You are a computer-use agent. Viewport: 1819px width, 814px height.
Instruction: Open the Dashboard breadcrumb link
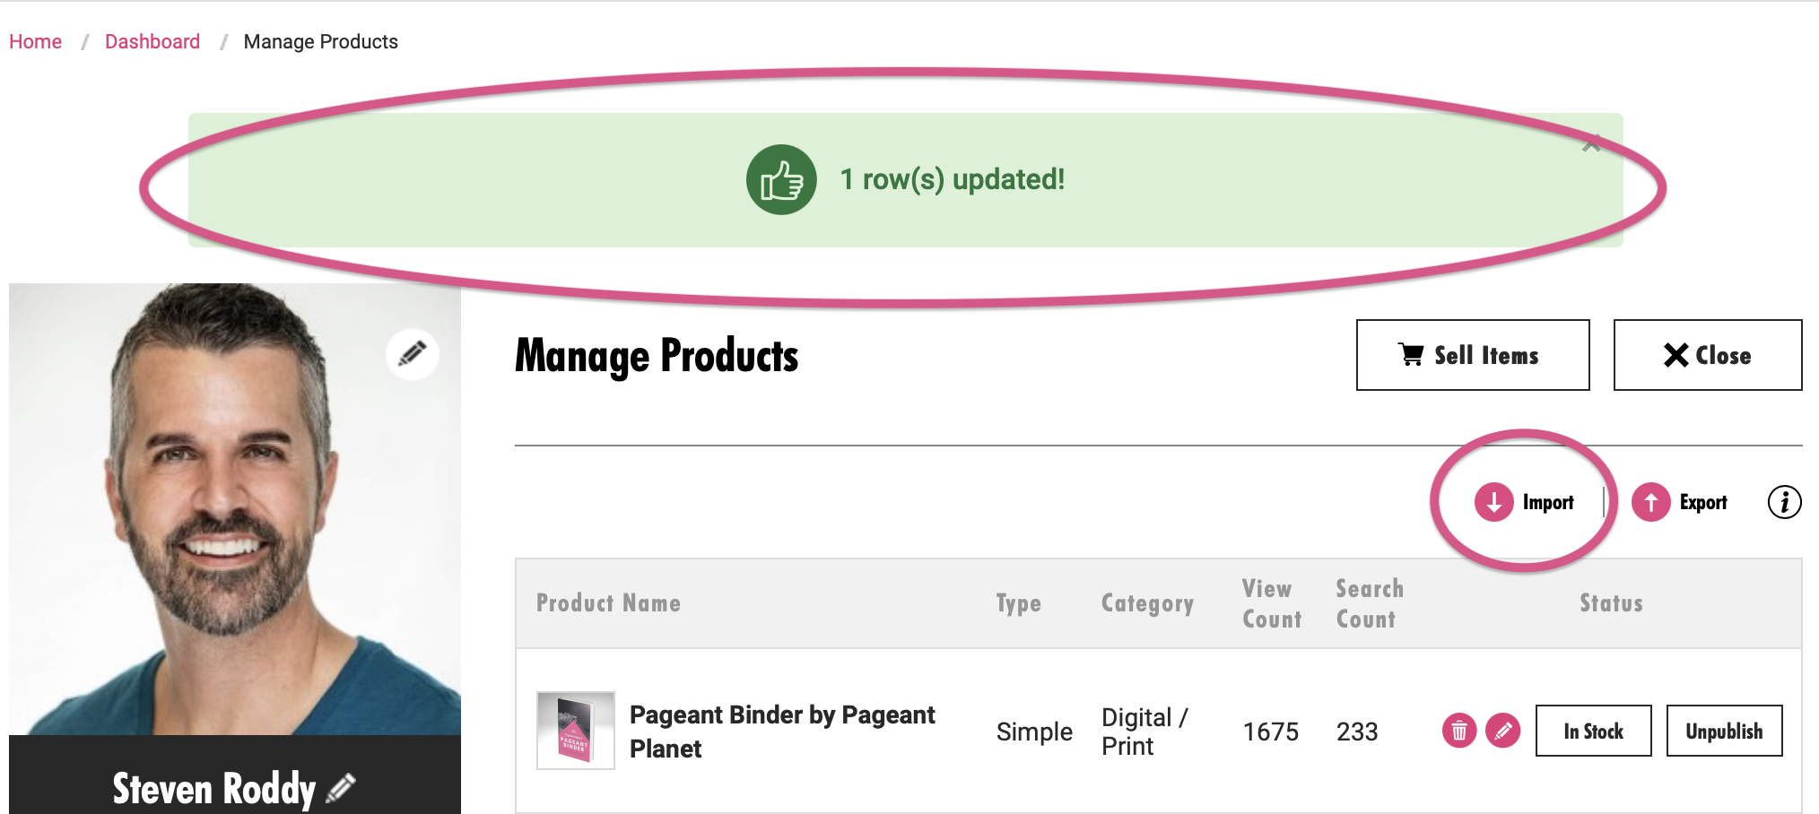click(152, 42)
